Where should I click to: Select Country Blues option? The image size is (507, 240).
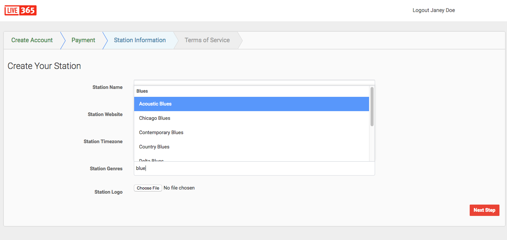coord(251,147)
